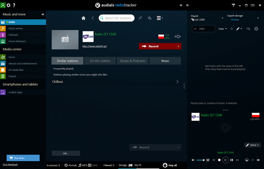Image resolution: width=264 pixels, height=169 pixels.
Task: Switch to On this station tab
Action: [x=100, y=61]
